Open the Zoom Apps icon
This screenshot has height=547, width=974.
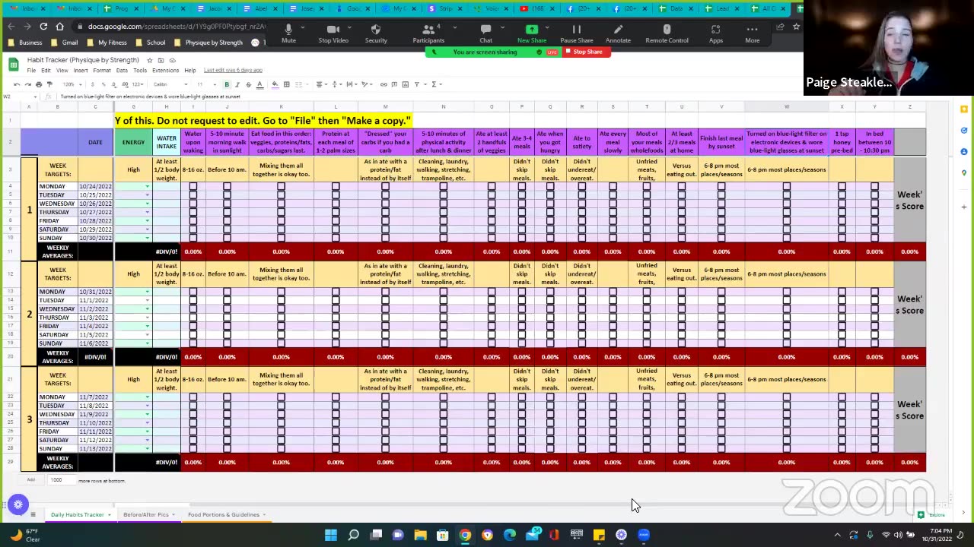(x=715, y=29)
